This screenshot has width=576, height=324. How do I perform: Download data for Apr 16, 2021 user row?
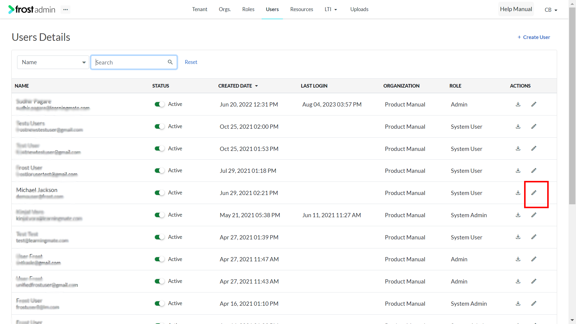(x=518, y=304)
